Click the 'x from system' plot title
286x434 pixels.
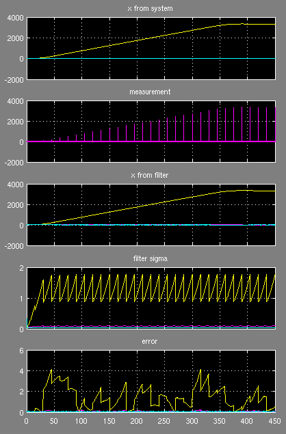tap(150, 9)
